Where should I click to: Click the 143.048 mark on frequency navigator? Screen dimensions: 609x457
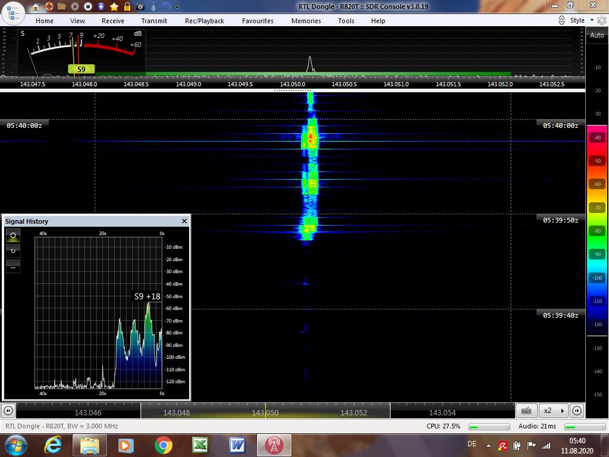pos(176,413)
